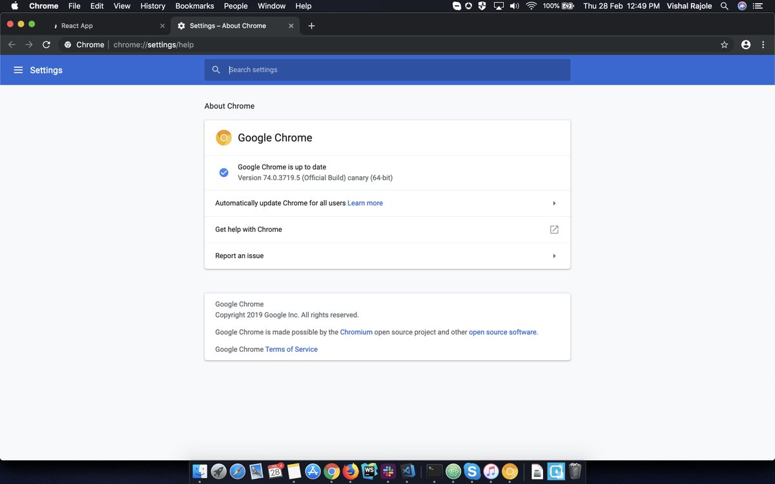Open the profile avatar icon in the toolbar
Viewport: 775px width, 484px height.
(746, 45)
